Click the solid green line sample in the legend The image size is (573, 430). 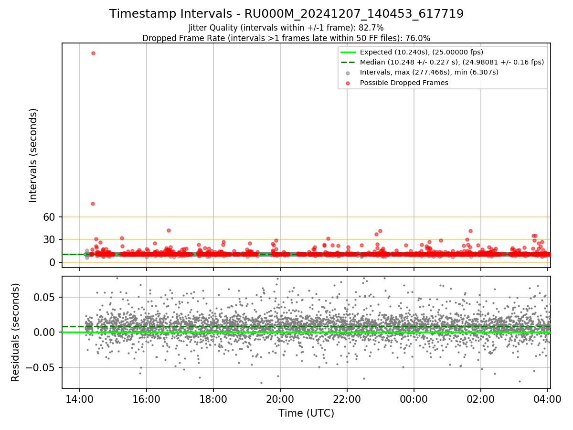click(x=348, y=52)
